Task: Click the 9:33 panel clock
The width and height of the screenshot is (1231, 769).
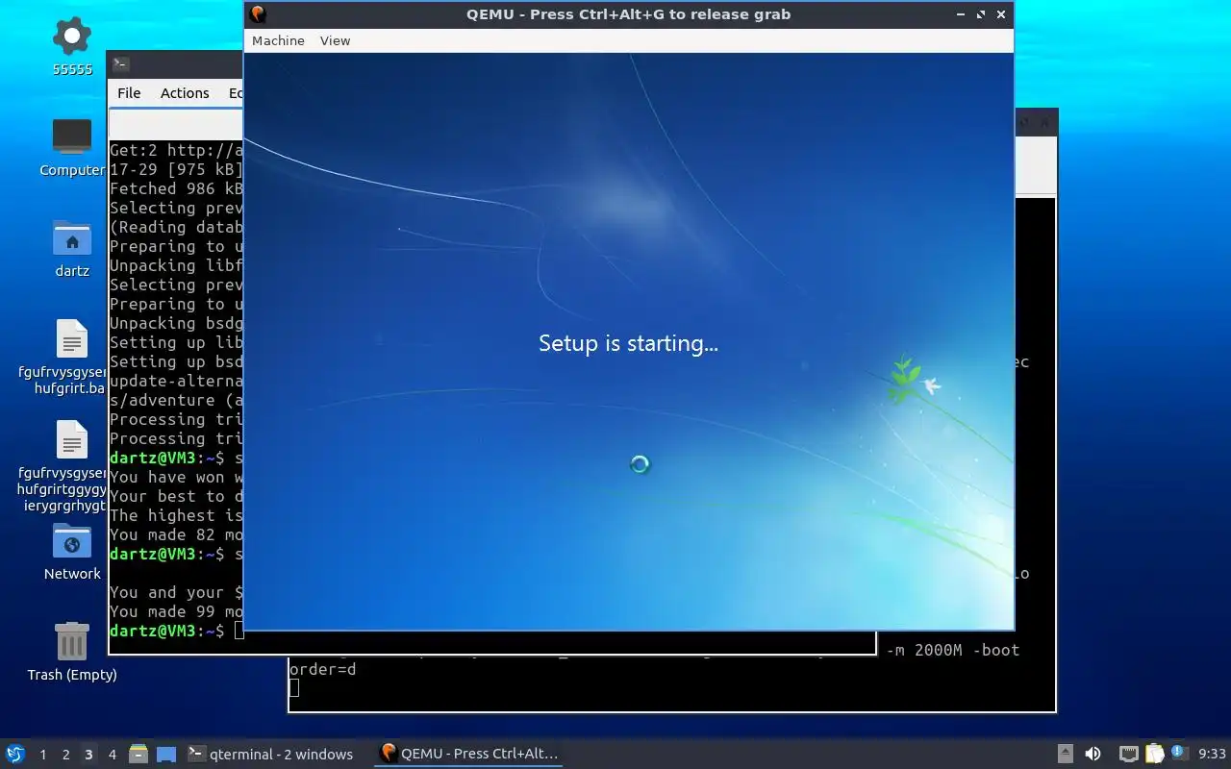Action: (x=1212, y=755)
